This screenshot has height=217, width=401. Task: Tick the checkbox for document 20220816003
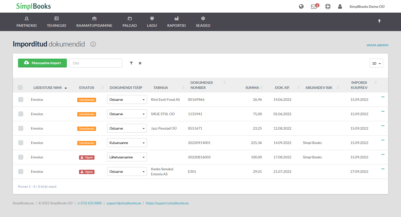click(x=21, y=157)
